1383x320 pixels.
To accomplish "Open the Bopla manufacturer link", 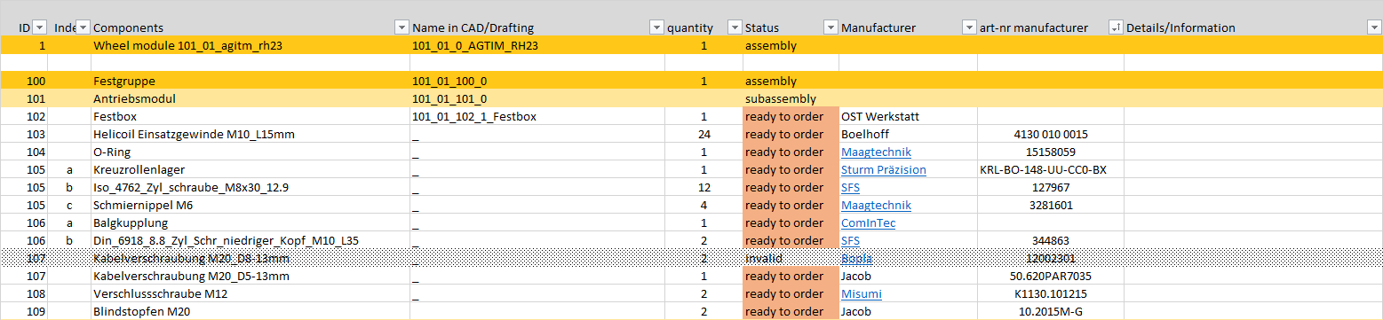I will coord(856,258).
